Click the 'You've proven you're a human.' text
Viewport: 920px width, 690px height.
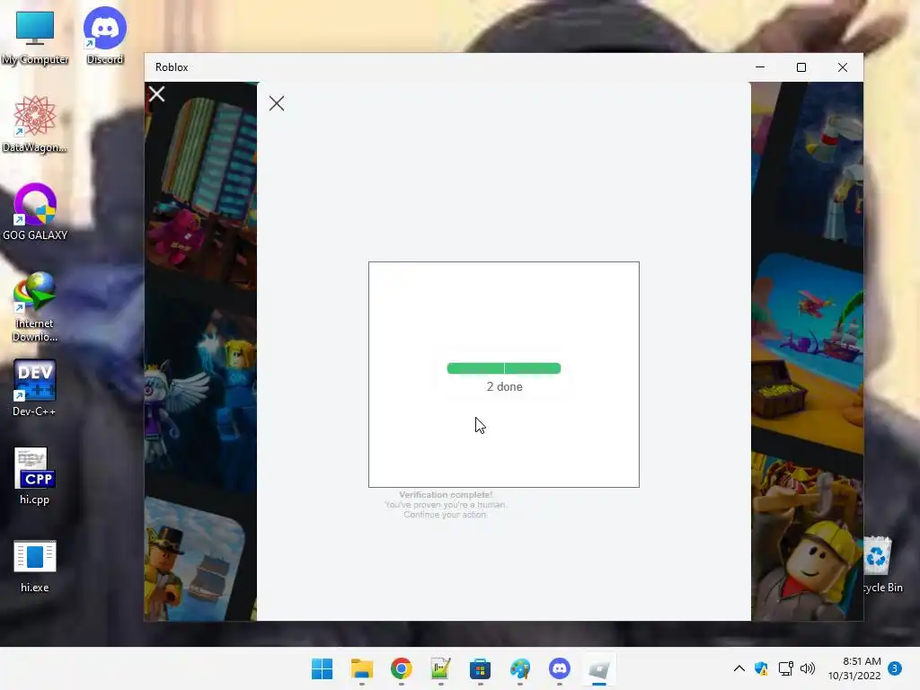[446, 505]
